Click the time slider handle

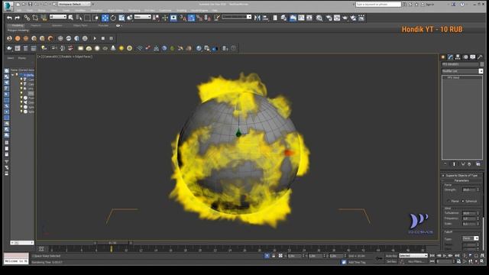click(x=112, y=243)
